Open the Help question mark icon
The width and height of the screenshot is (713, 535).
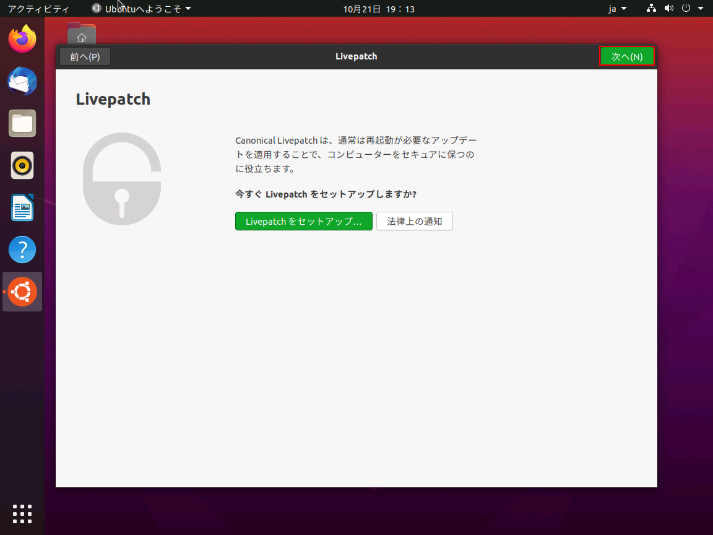click(22, 250)
